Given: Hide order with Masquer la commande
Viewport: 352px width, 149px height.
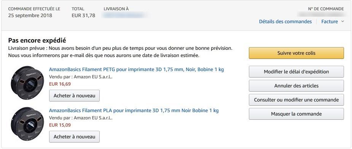Looking at the screenshot, I should (296, 114).
